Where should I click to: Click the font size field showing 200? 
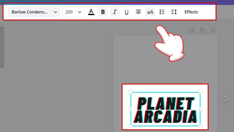pyautogui.click(x=69, y=12)
